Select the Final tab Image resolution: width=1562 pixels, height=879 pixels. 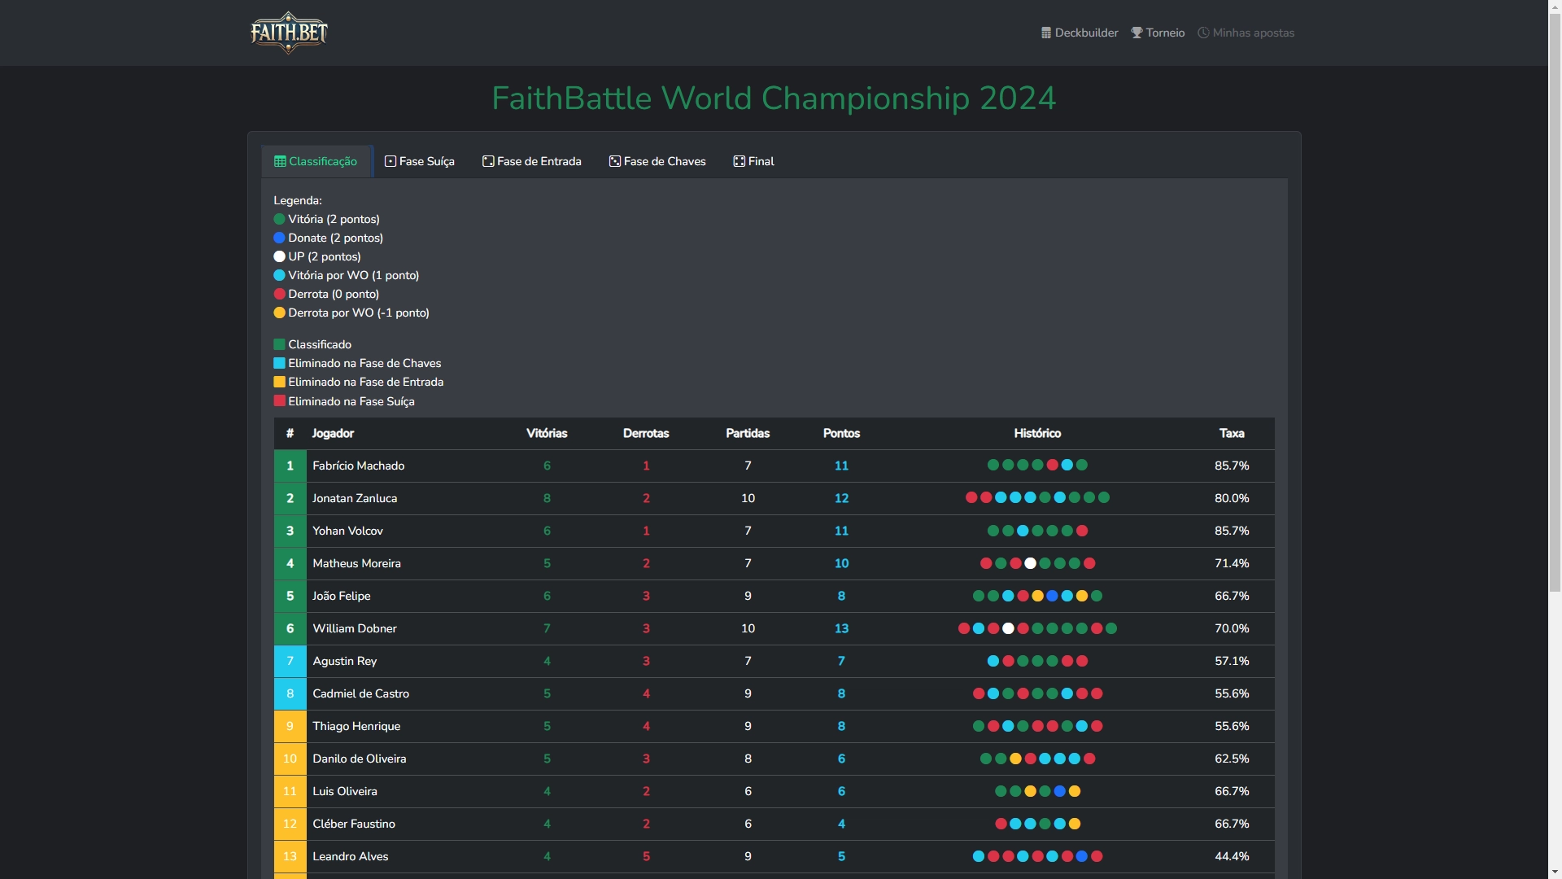754,161
